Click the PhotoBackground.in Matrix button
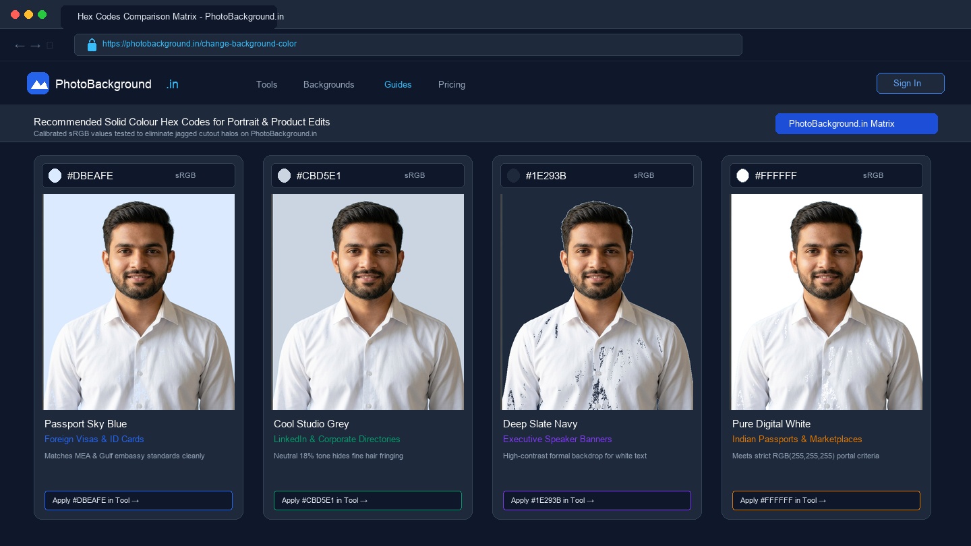 tap(856, 123)
